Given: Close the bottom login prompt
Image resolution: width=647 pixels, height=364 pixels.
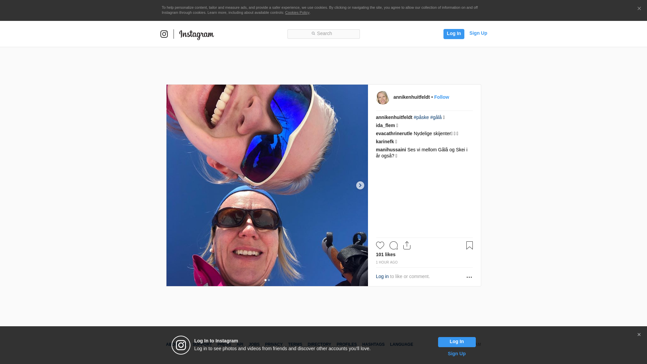Looking at the screenshot, I should 639,335.
